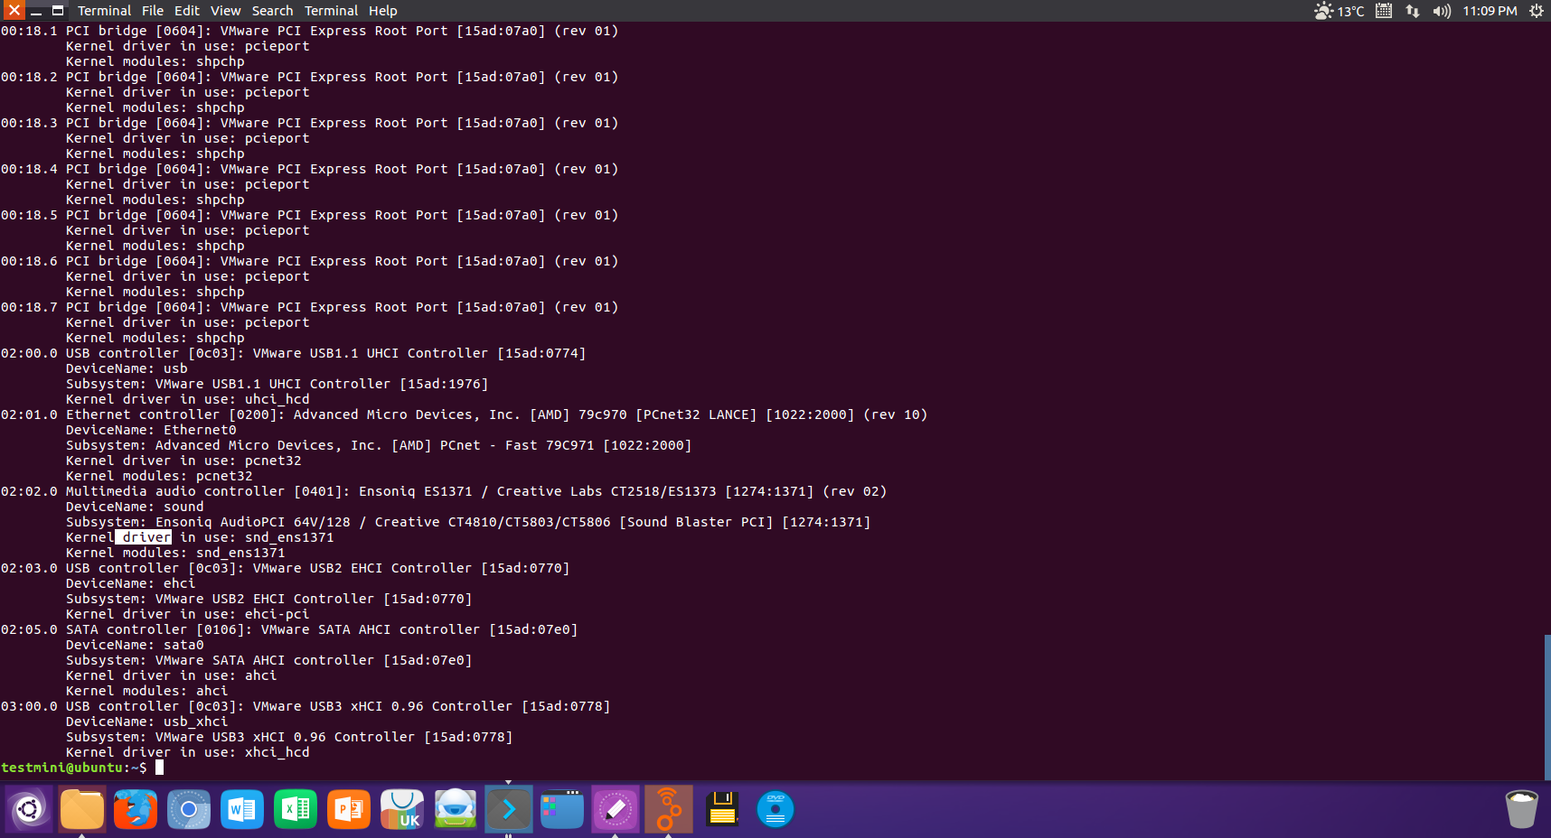
Task: Open the UK shopping bag store icon
Action: [x=402, y=809]
